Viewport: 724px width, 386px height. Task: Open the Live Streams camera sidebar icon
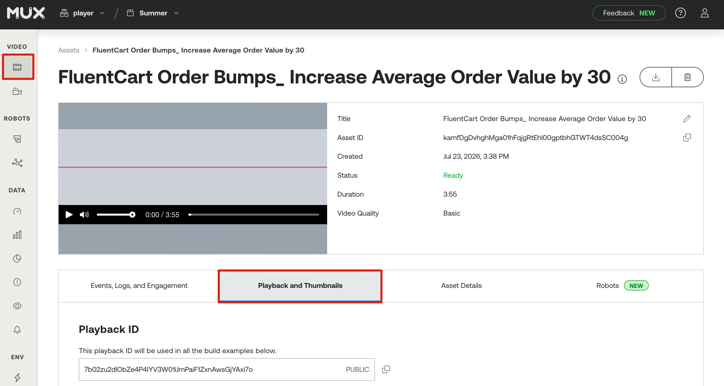click(17, 91)
